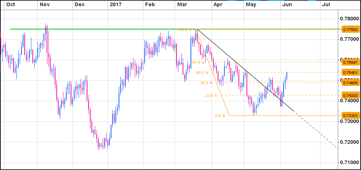Select the 50.0 % retracement label
This screenshot has height=170, width=361.
pyautogui.click(x=202, y=72)
